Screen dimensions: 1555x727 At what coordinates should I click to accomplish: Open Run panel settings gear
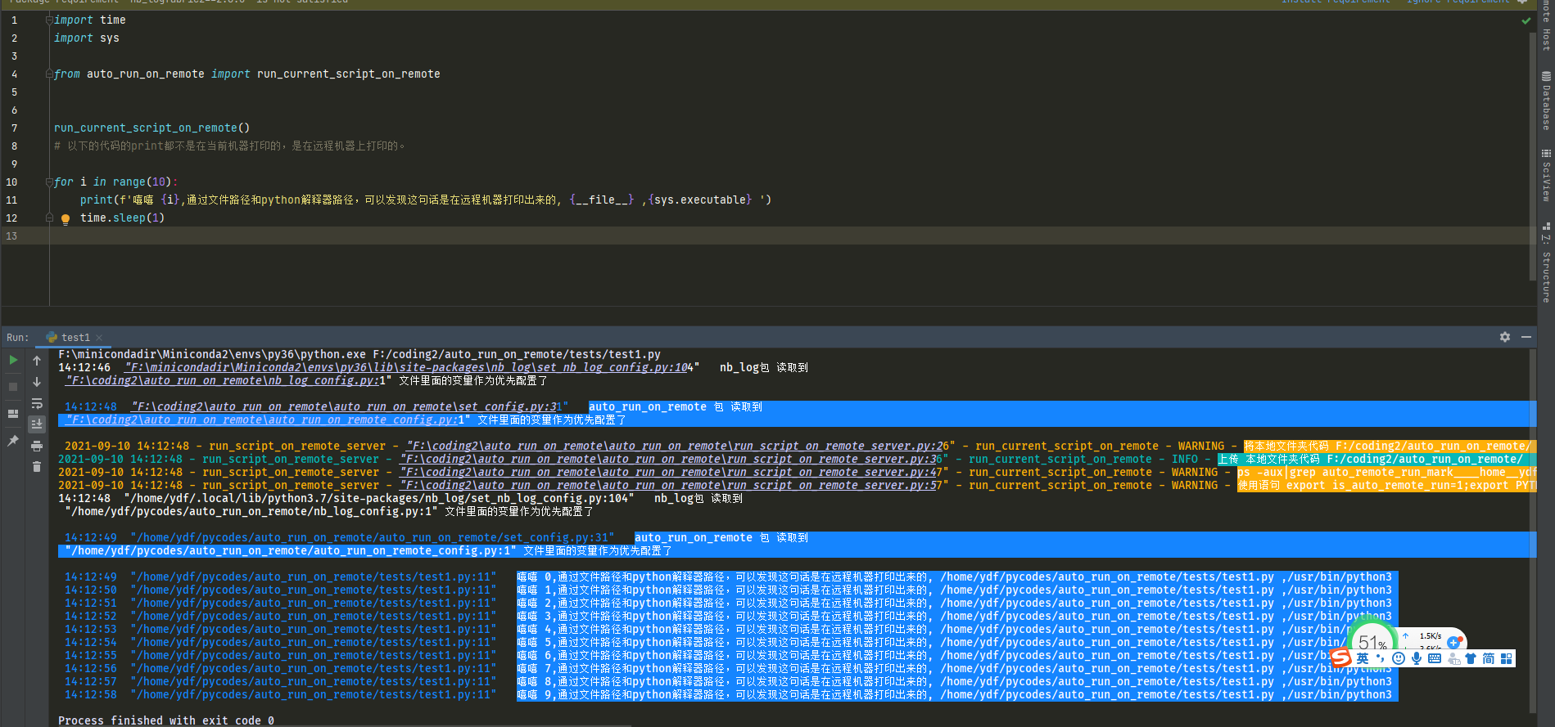click(1504, 337)
